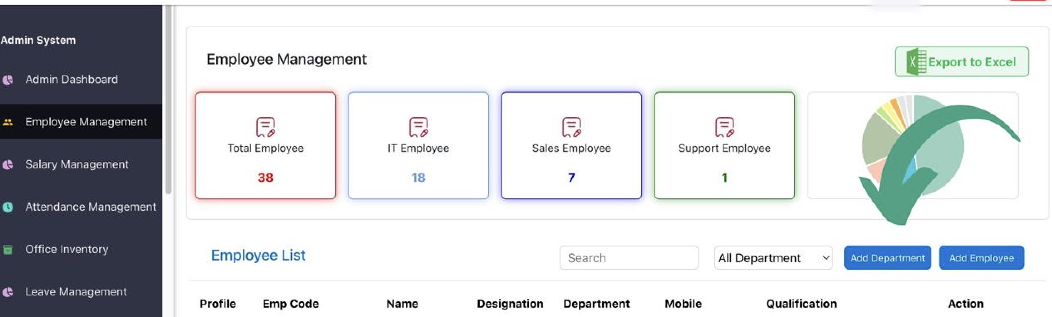Focus the employee Search field
The width and height of the screenshot is (1052, 317).
click(629, 258)
